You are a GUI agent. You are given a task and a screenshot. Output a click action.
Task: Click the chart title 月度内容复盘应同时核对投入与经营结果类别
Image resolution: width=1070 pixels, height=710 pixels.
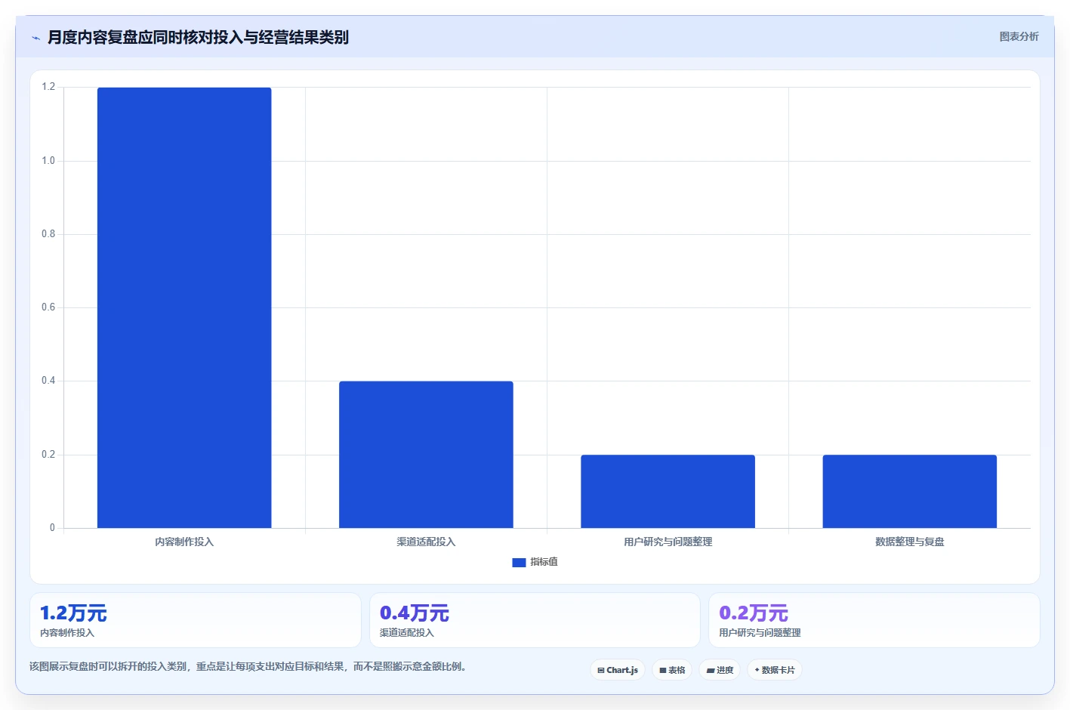tap(198, 37)
